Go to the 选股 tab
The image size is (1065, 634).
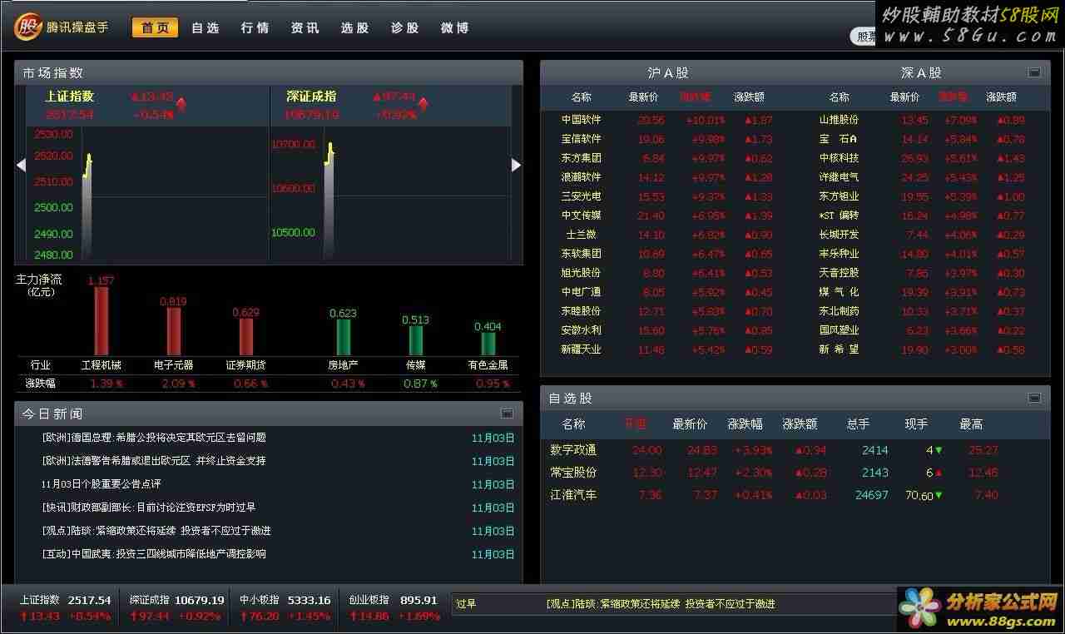tap(354, 27)
